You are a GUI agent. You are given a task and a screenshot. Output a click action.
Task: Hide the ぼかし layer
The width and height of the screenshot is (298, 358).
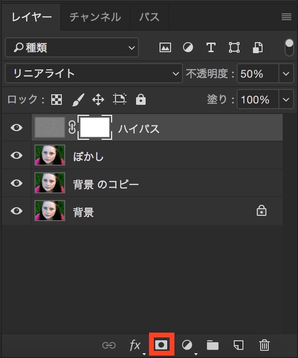point(16,155)
